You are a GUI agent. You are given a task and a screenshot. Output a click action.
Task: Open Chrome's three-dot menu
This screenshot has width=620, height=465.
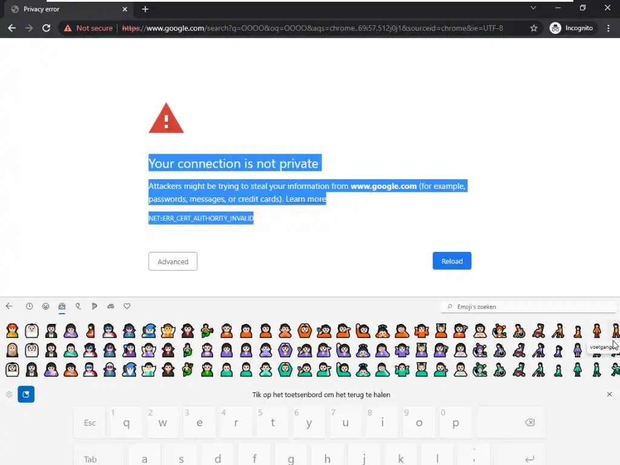(x=608, y=28)
